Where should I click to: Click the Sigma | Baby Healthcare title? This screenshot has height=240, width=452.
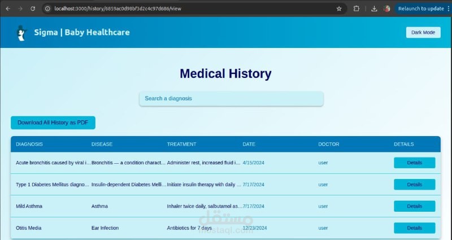point(82,32)
